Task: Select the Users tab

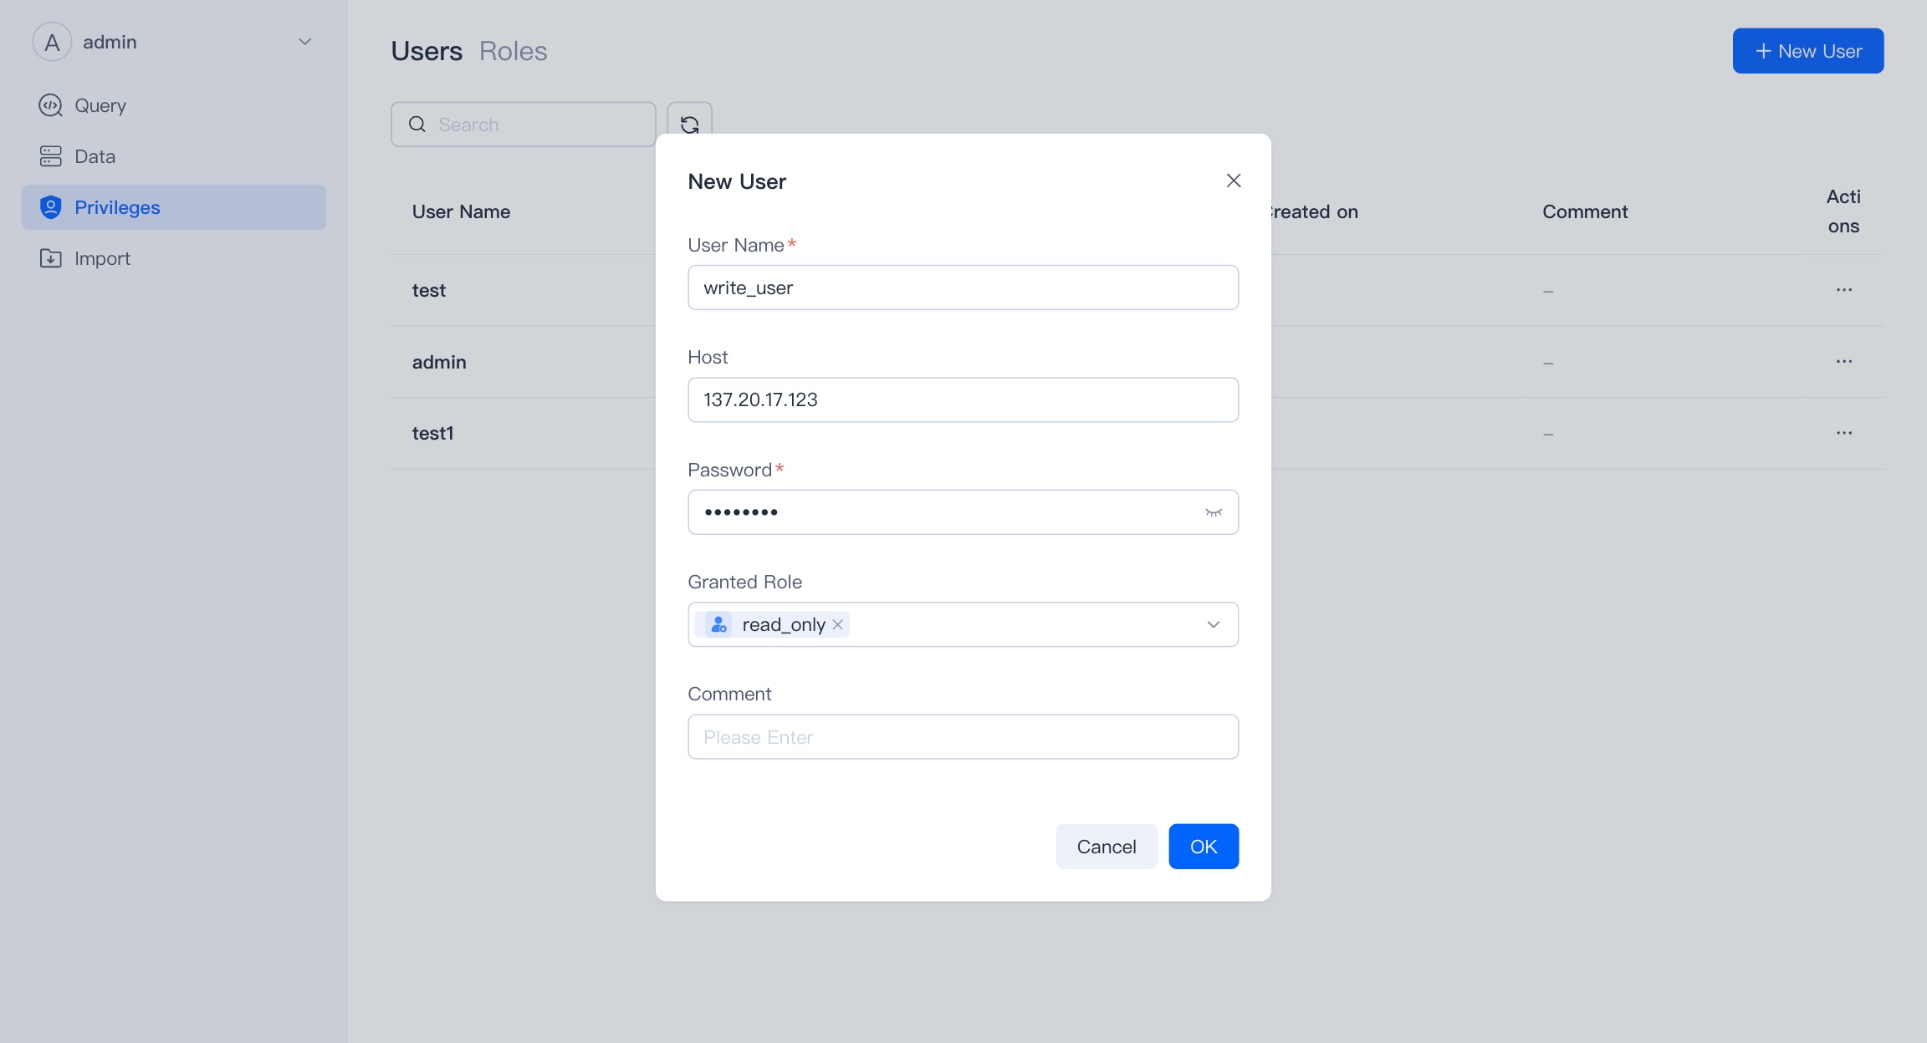Action: (427, 51)
